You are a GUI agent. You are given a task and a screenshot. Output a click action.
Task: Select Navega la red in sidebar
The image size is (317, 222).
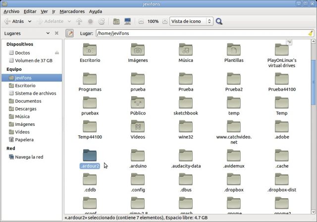point(28,157)
